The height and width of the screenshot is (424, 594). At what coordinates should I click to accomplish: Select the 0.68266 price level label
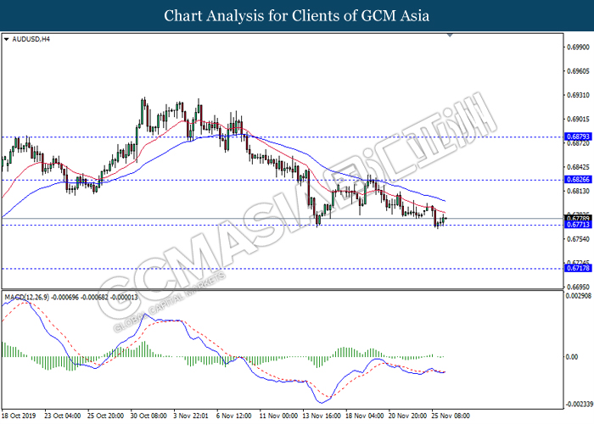578,180
